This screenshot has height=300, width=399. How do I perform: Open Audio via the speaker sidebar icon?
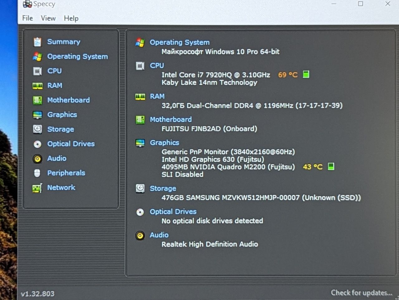pyautogui.click(x=37, y=159)
